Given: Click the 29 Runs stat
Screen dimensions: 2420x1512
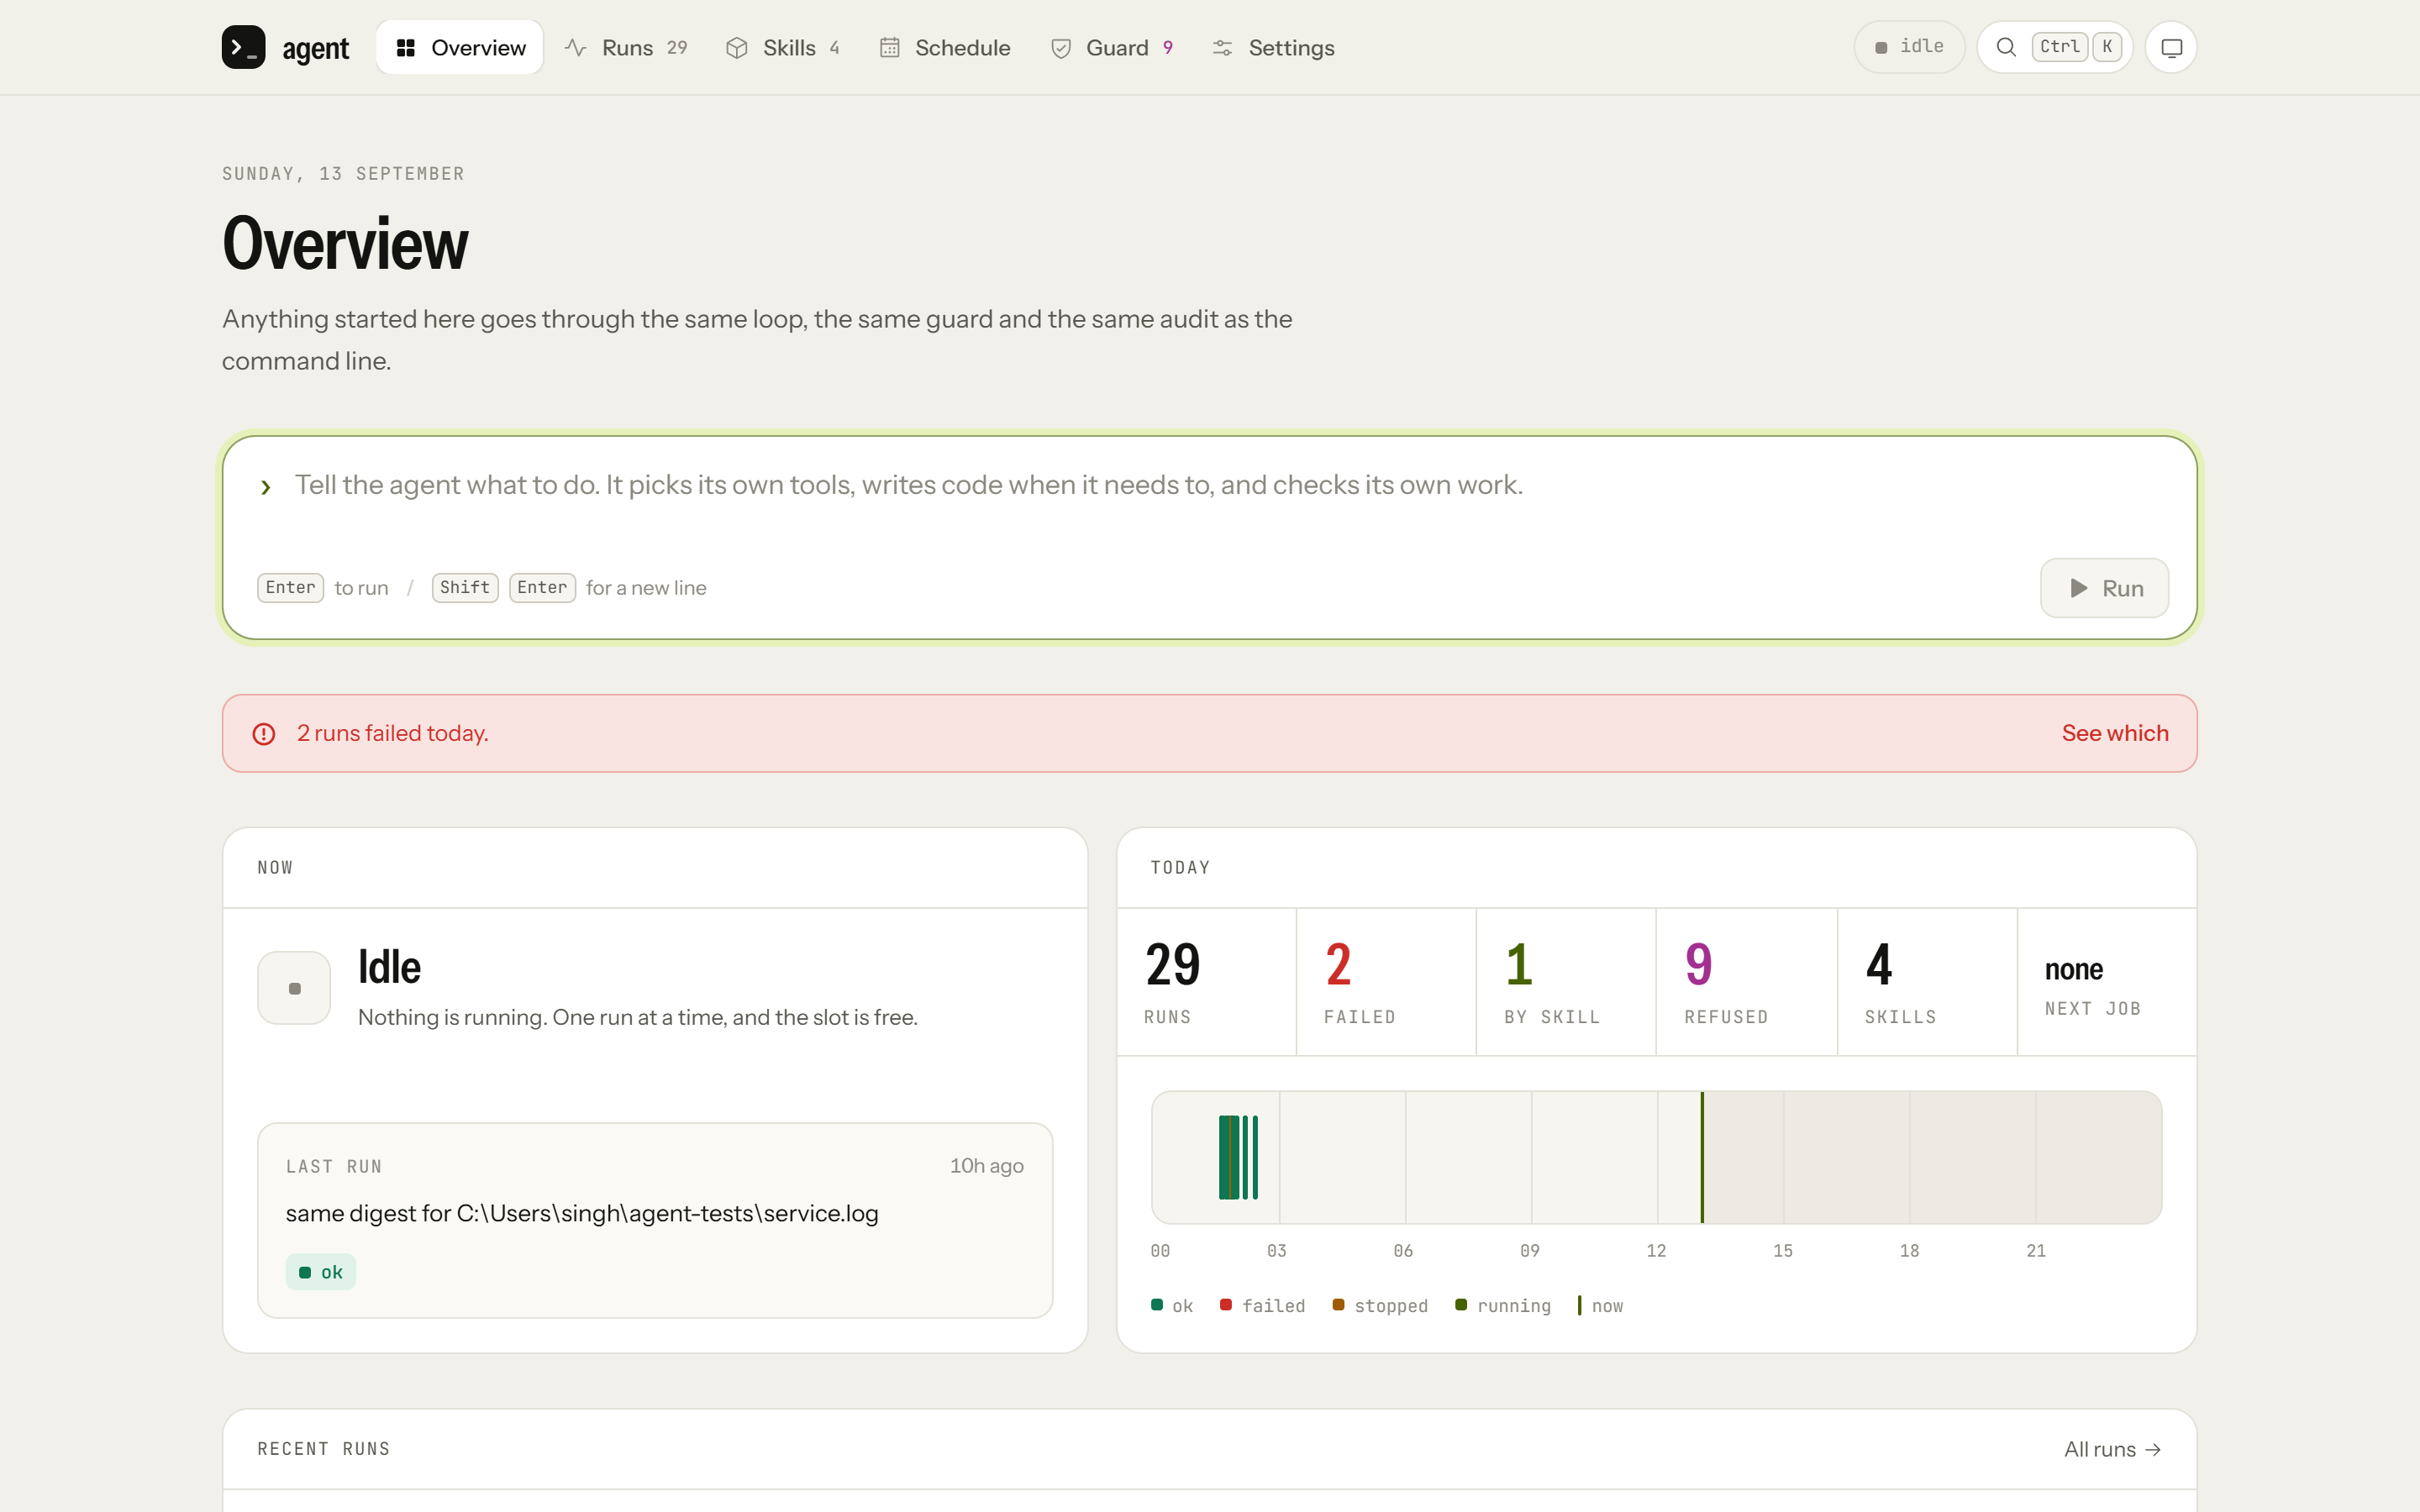Looking at the screenshot, I should 1207,982.
